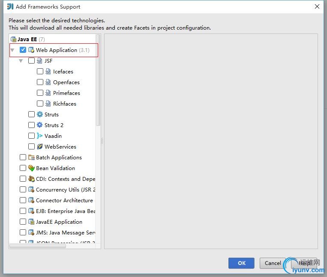Screen dimensions: 327x277
Task: Check the Connector Architecture checkbox
Action: click(23, 200)
